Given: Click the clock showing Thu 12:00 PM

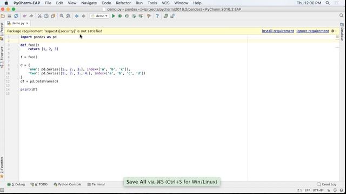Looking at the screenshot, I should tap(309, 3).
